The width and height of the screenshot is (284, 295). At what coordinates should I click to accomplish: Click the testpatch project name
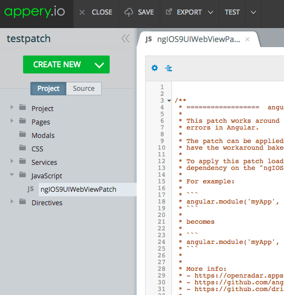tap(29, 39)
